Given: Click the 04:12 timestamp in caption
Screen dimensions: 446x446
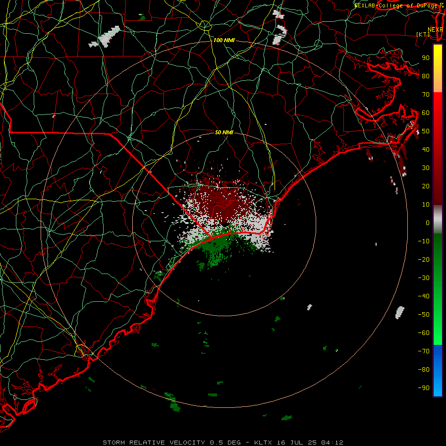Looking at the screenshot, I should pyautogui.click(x=332, y=443).
